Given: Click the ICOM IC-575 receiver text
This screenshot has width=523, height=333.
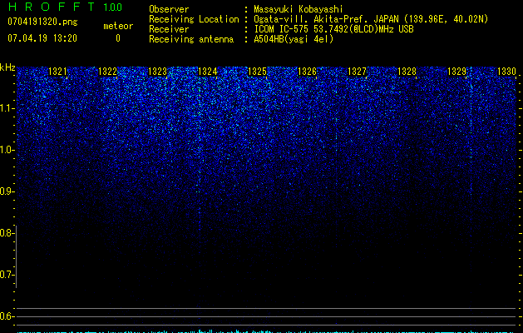Looking at the screenshot, I should pos(333,29).
